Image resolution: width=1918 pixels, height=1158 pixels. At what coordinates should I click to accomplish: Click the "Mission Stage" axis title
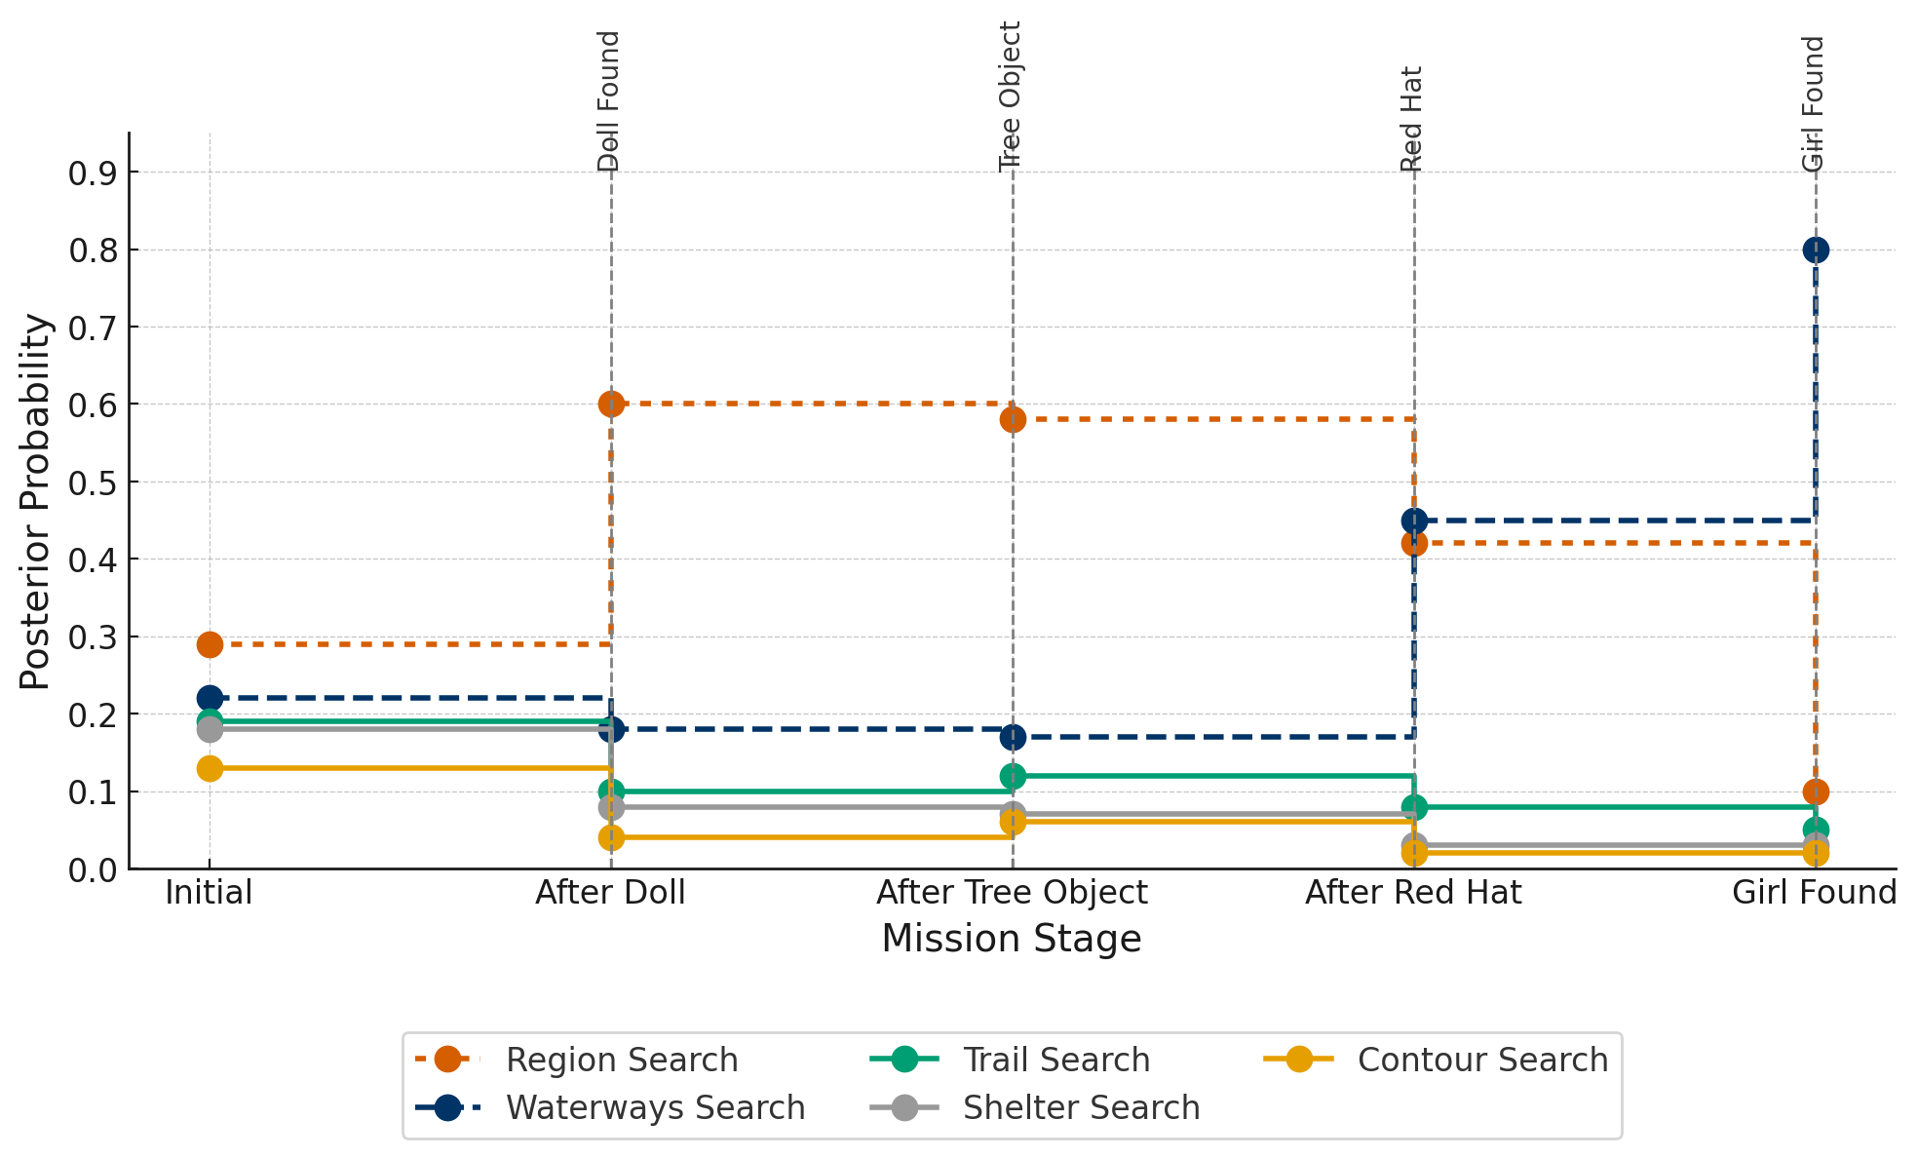click(x=1012, y=939)
